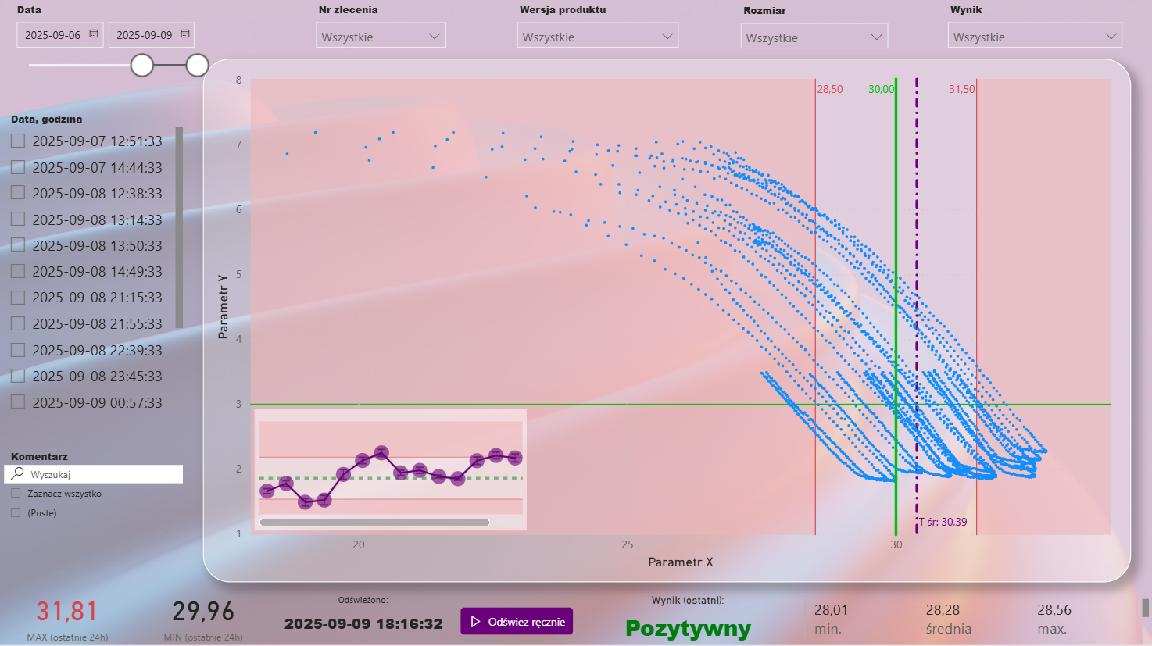This screenshot has height=646, width=1152.
Task: Click the date list vertical scrollbar
Action: pyautogui.click(x=179, y=227)
